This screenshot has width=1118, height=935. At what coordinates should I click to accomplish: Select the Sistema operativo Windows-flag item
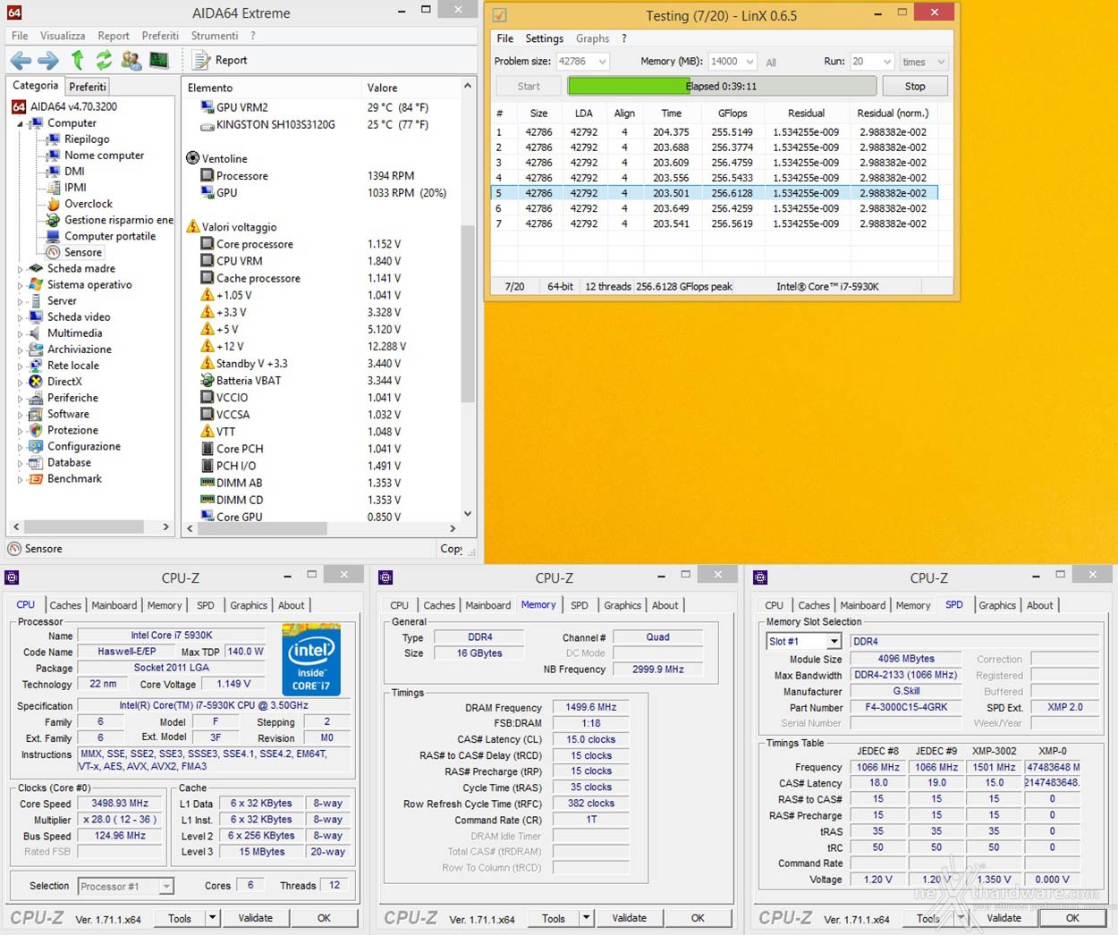(89, 284)
